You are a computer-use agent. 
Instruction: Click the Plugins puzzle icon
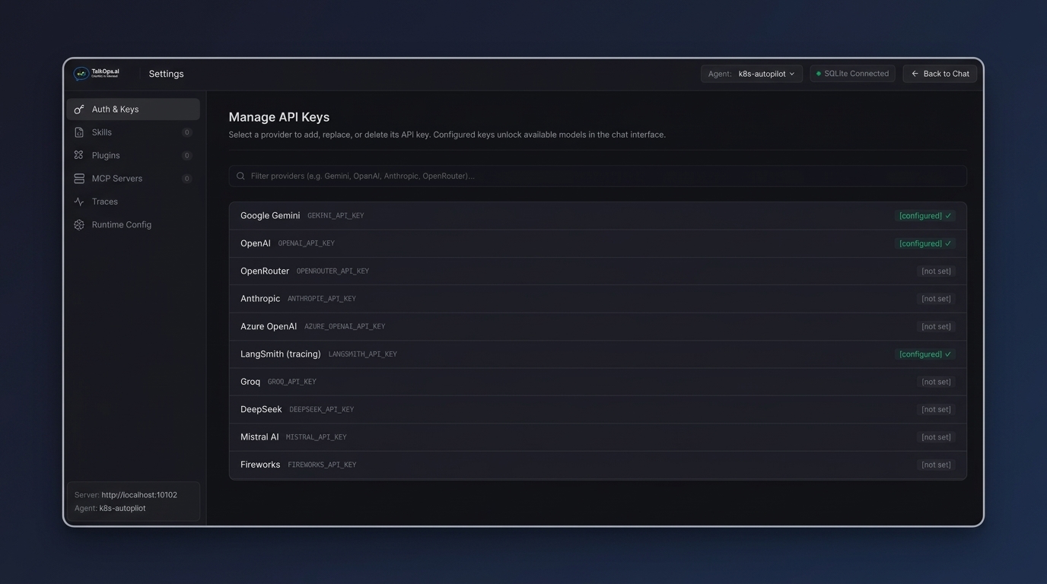[79, 155]
